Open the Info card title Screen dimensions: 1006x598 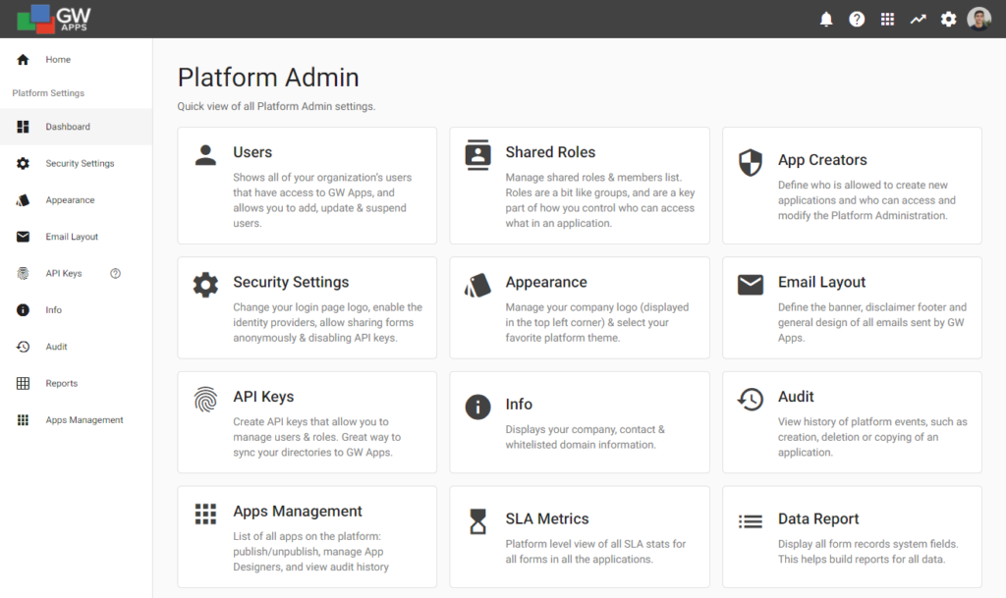(519, 405)
